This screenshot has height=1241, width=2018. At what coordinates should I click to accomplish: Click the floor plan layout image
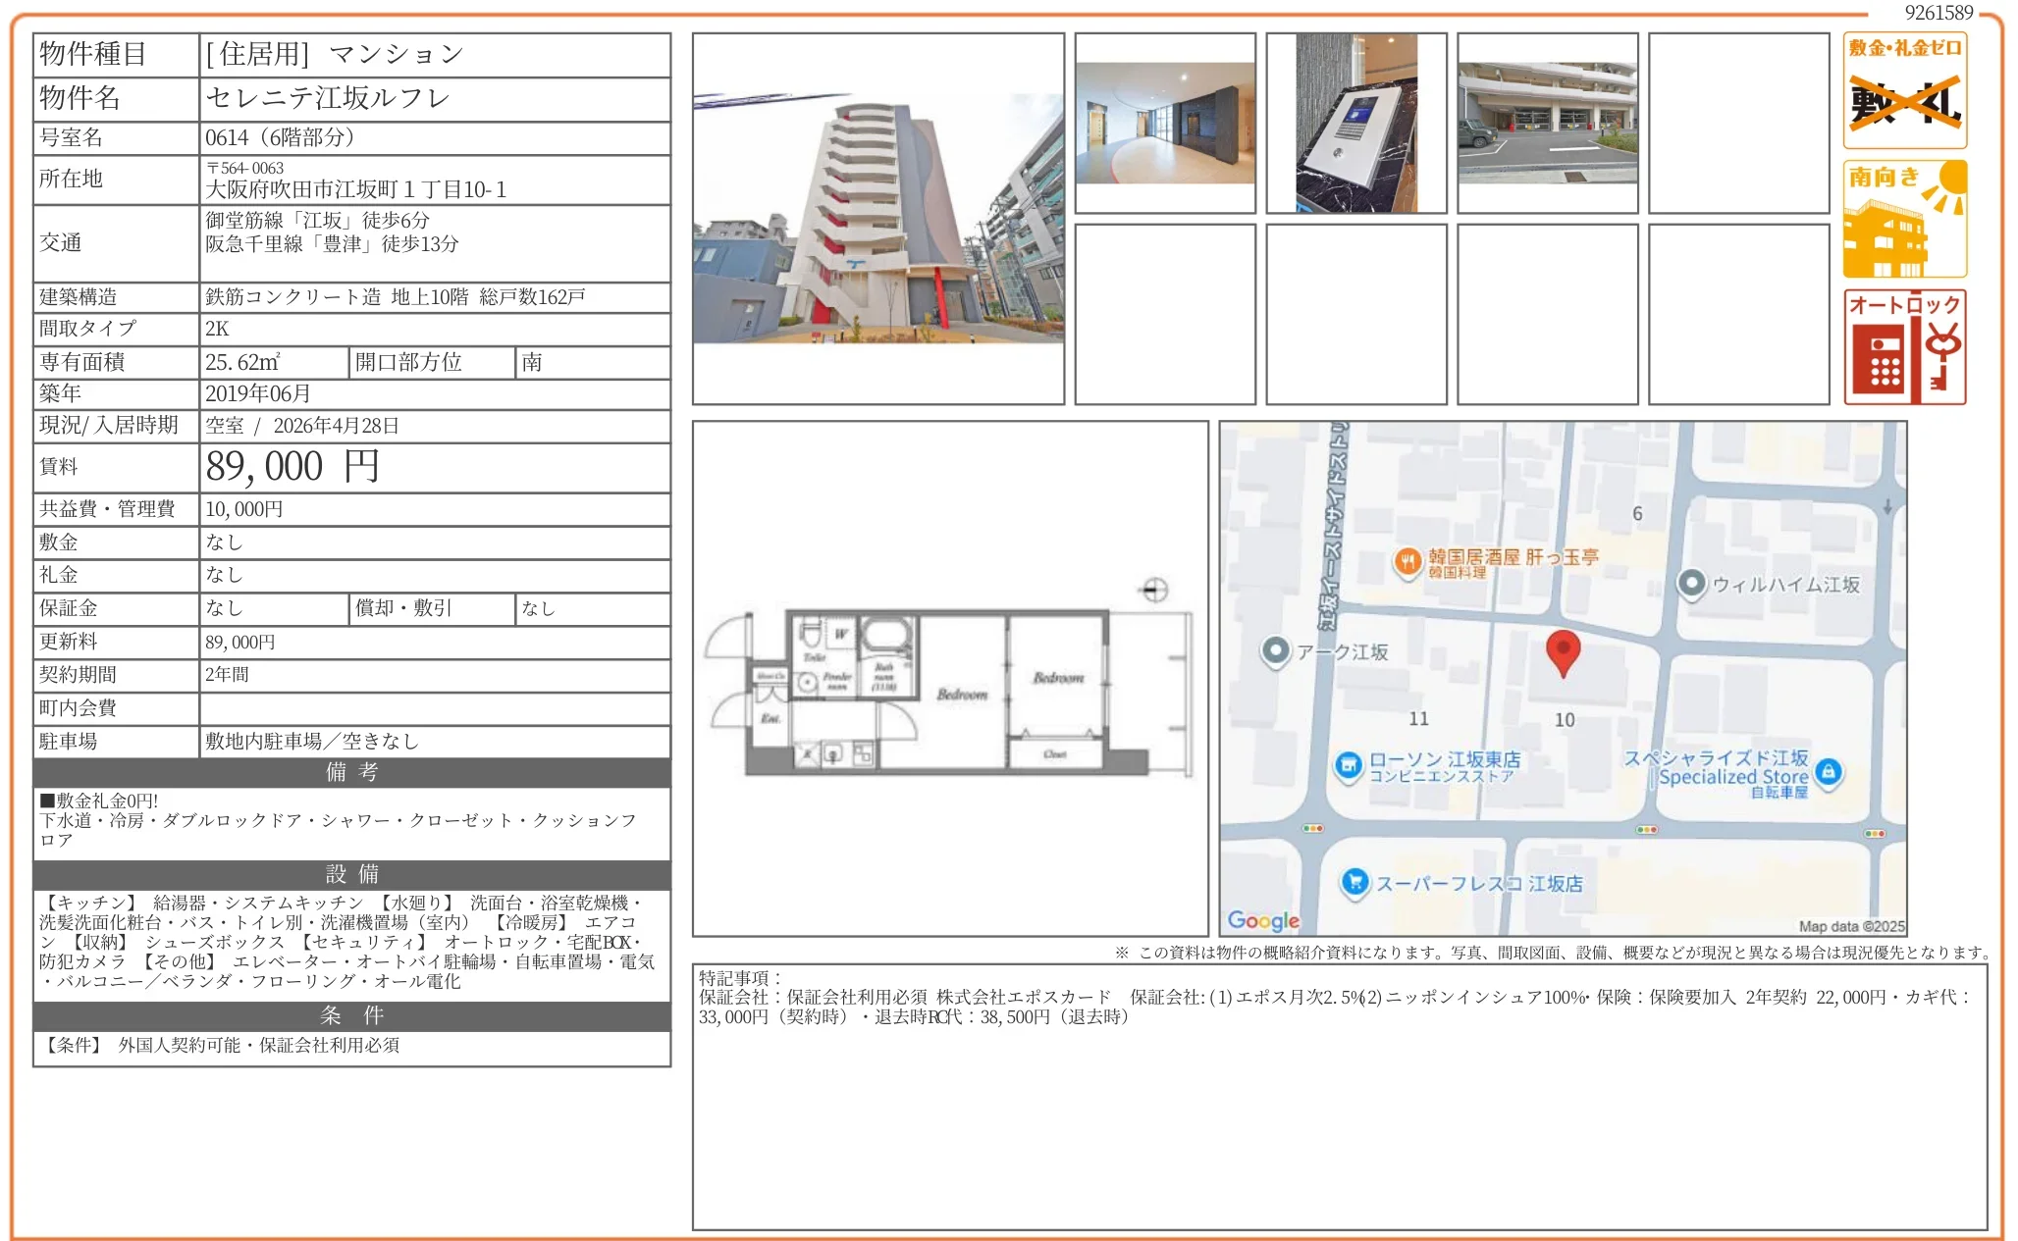(x=949, y=693)
